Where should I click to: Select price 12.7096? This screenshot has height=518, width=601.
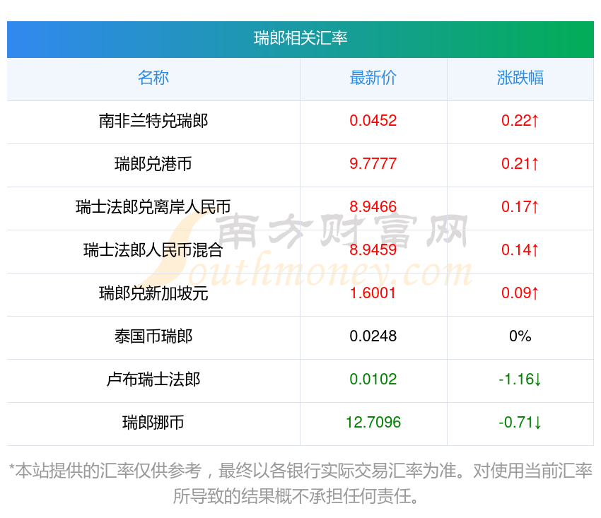(373, 423)
